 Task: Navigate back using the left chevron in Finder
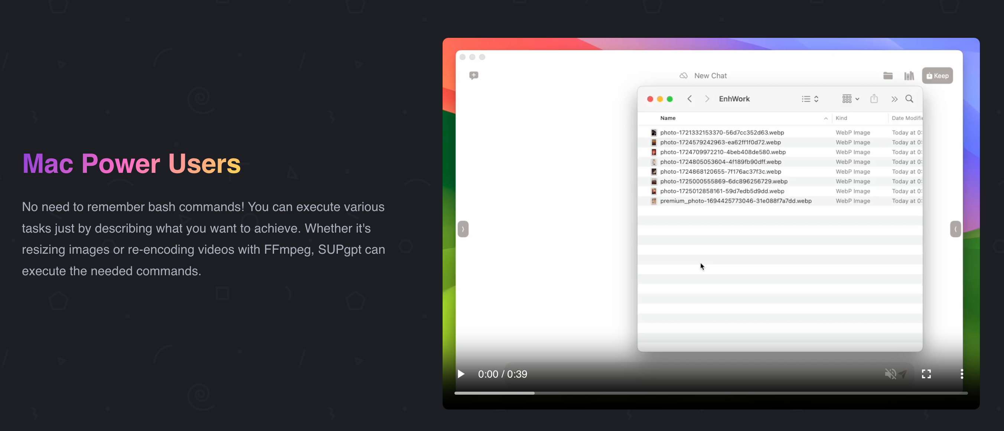pyautogui.click(x=690, y=99)
